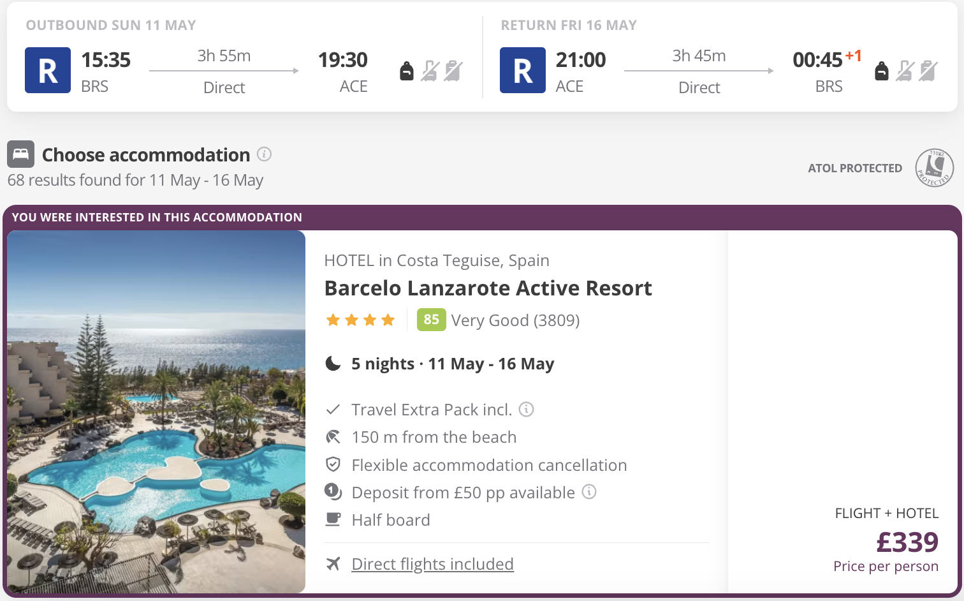Screen dimensions: 964x601
Task: Click the 3h 55m outbound duration
Action: click(x=224, y=56)
